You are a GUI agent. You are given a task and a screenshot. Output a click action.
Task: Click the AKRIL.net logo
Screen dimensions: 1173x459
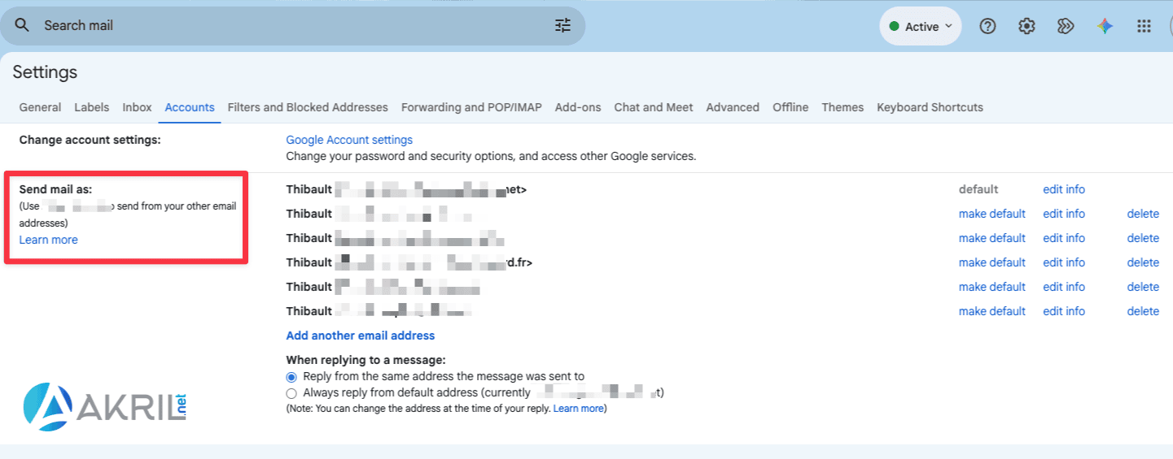(107, 406)
